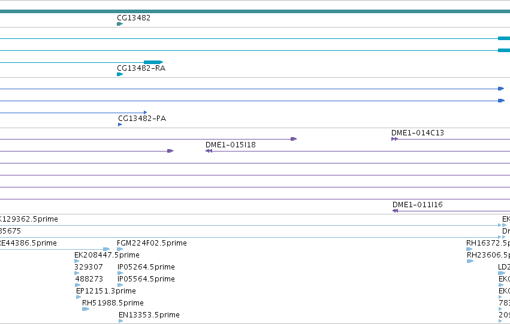The image size is (510, 324).
Task: Select purple clone arrowhead left of DME1-015I18
Action: [x=170, y=151]
